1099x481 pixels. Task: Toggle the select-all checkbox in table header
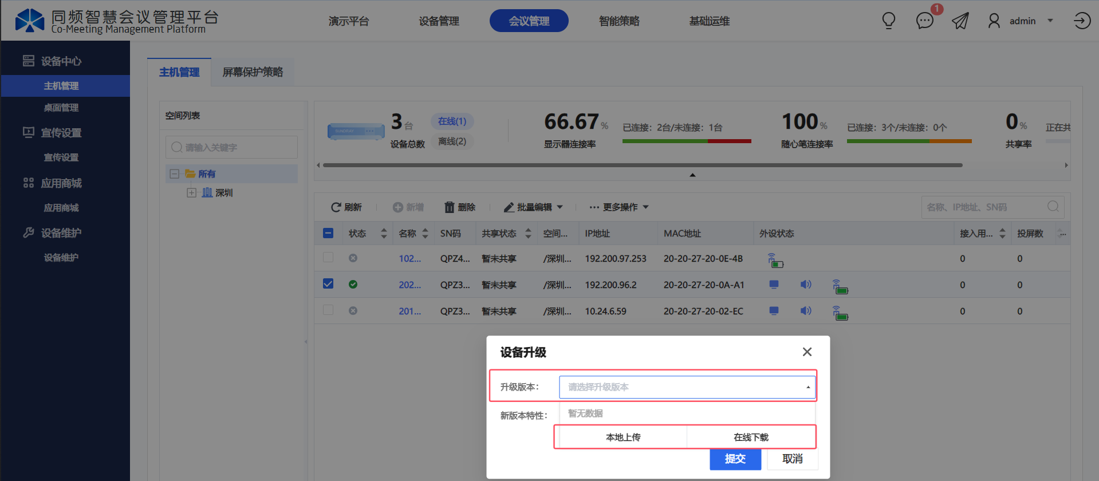(x=328, y=233)
